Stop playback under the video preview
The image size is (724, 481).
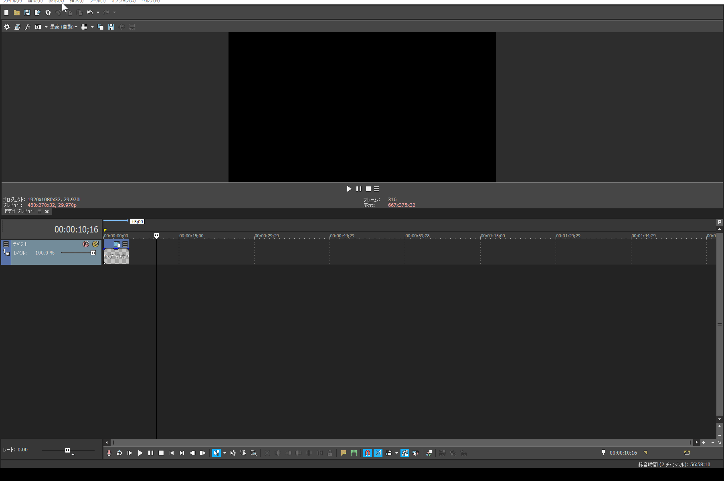[x=368, y=189]
